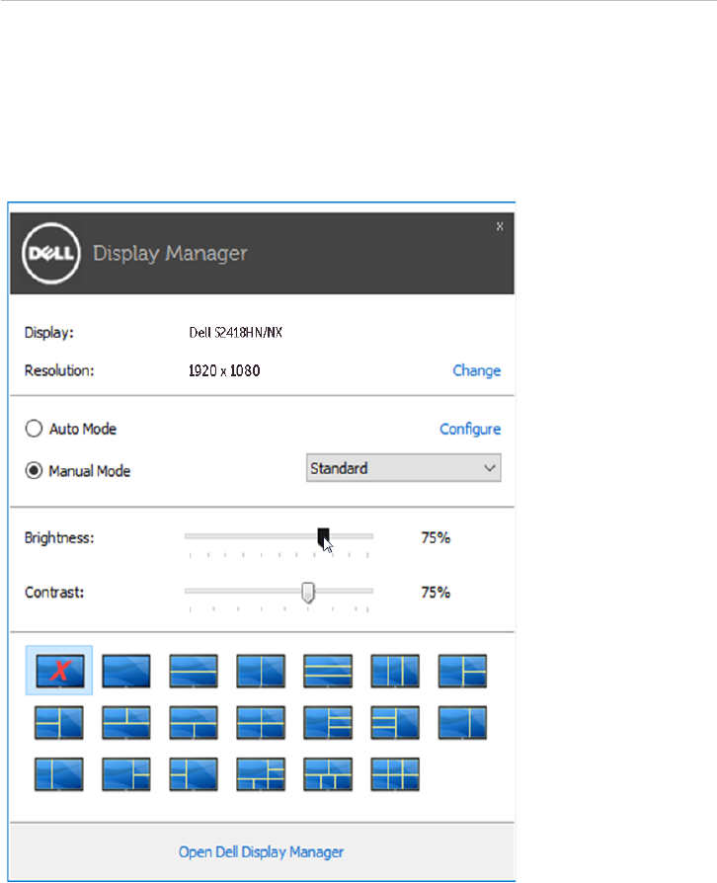
Task: Click the Contrast 75% value
Action: click(436, 593)
